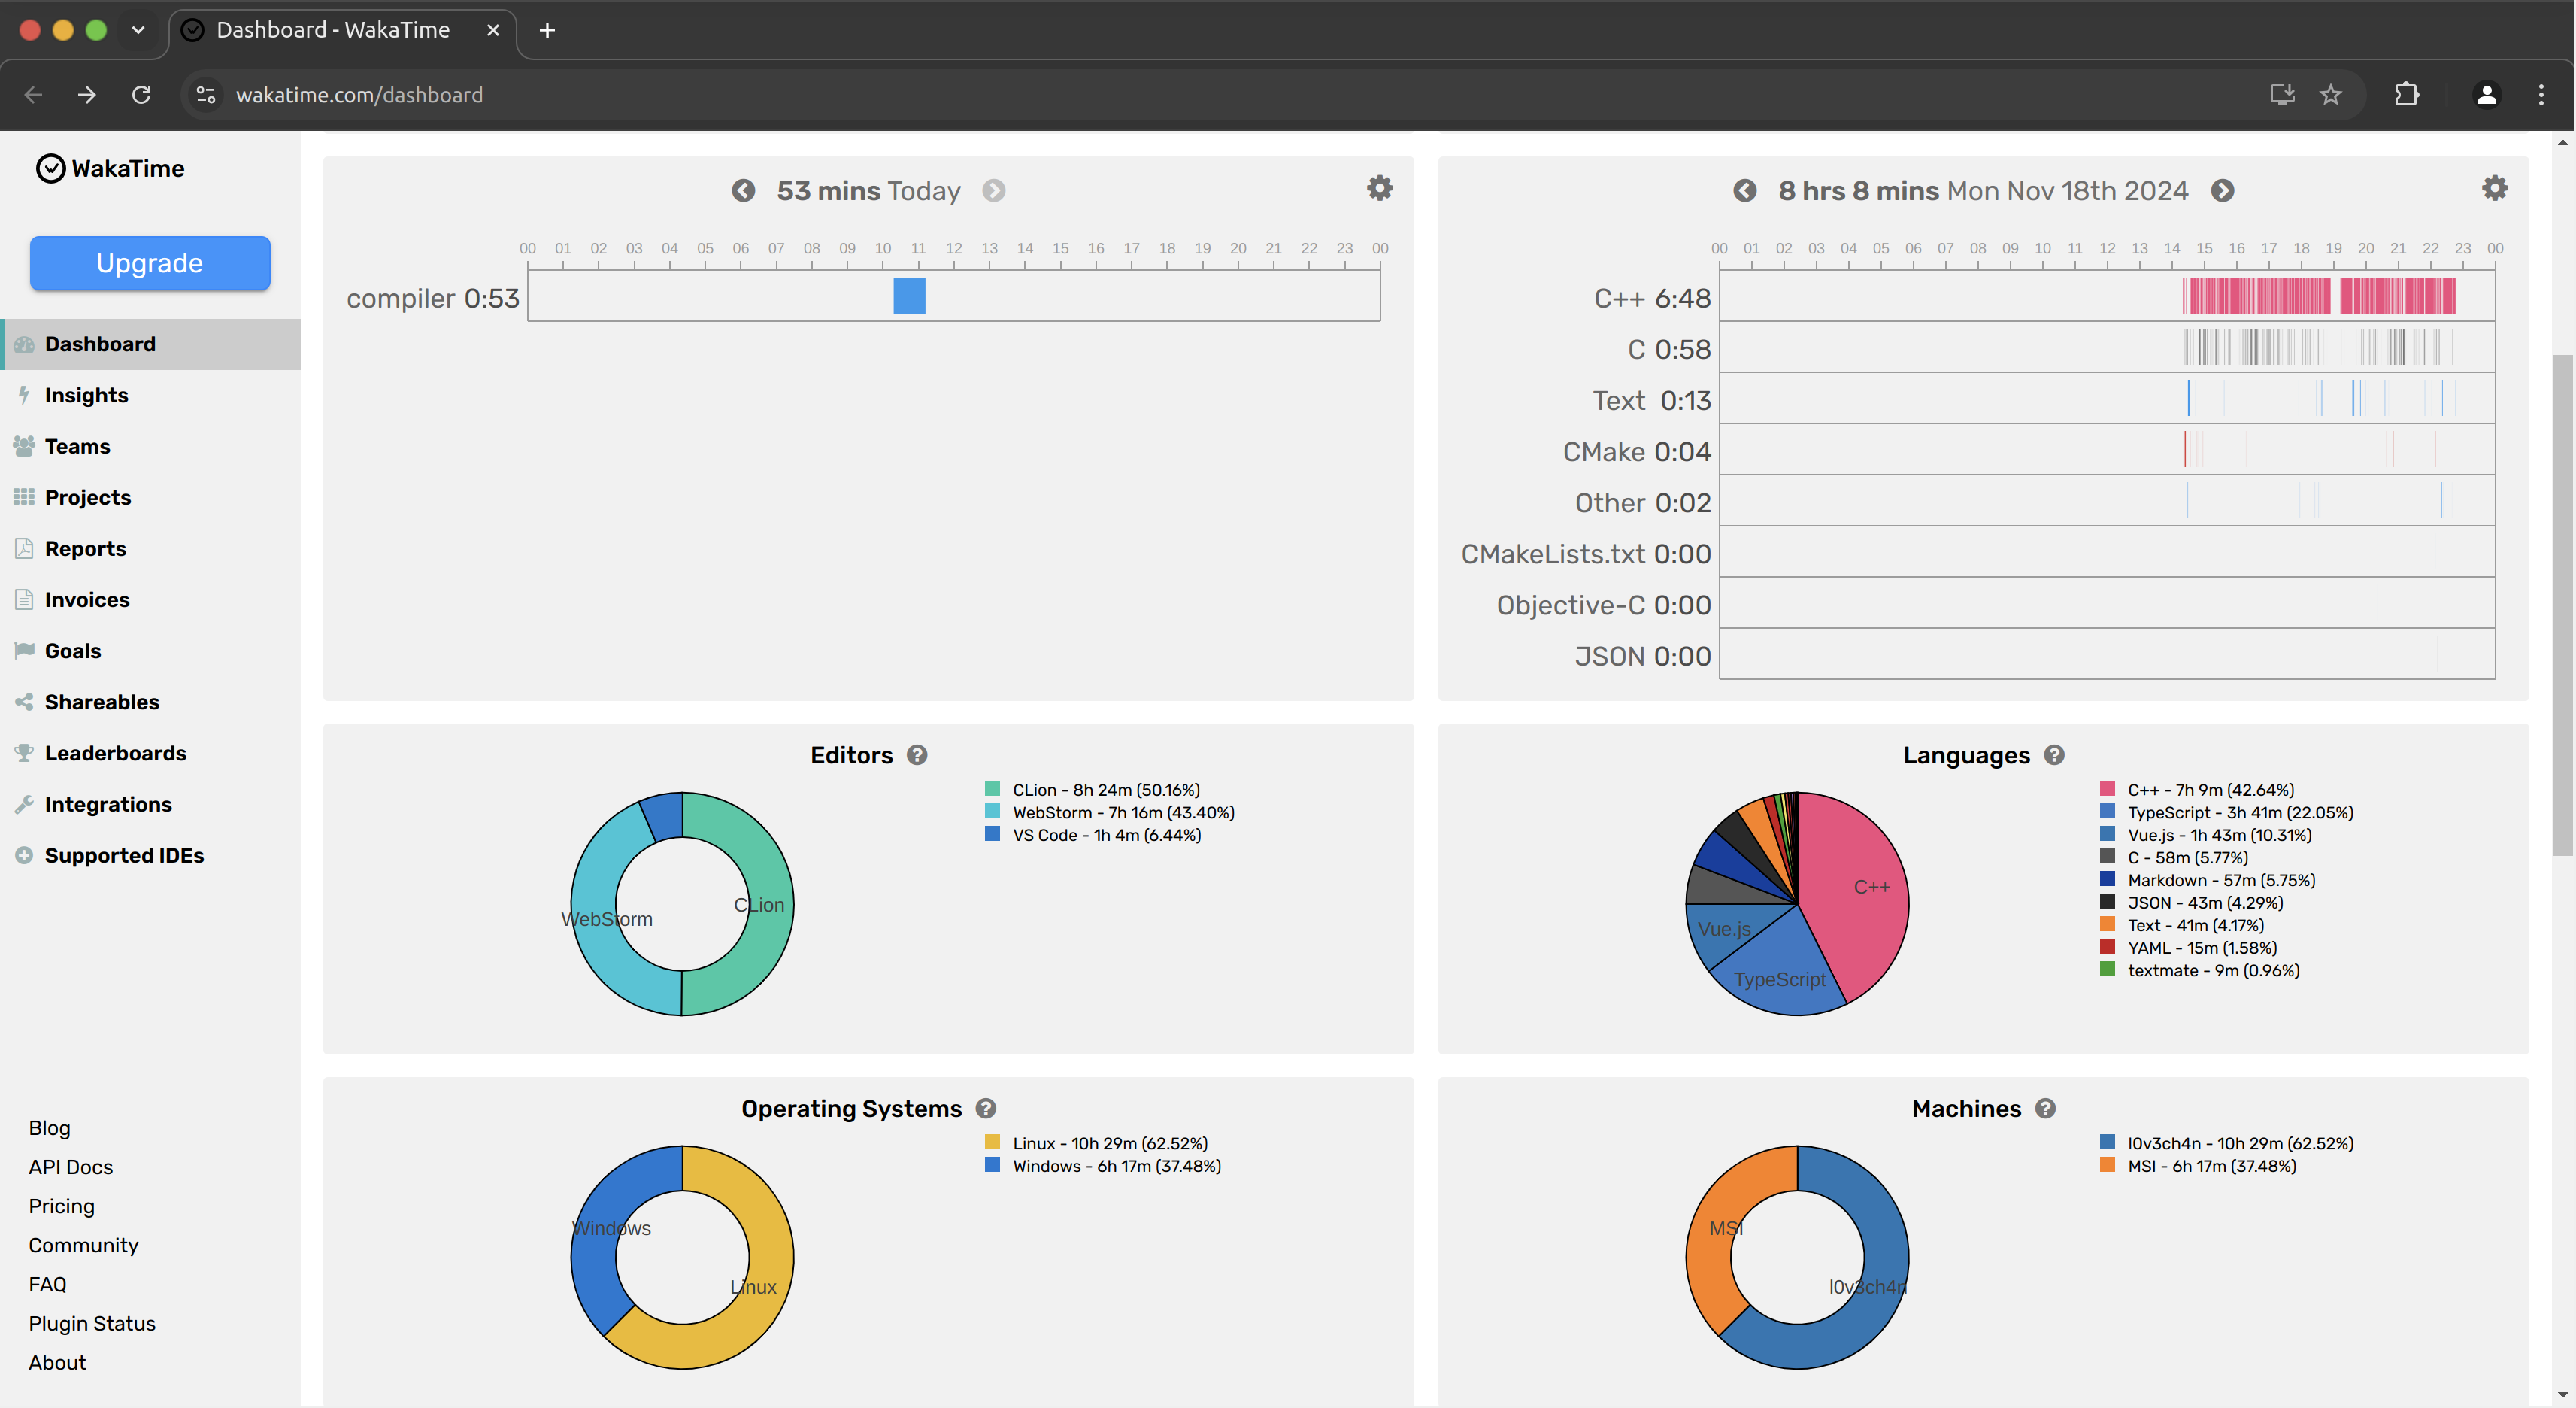2576x1408 pixels.
Task: Expand the browser tab search dropdown
Action: click(138, 30)
